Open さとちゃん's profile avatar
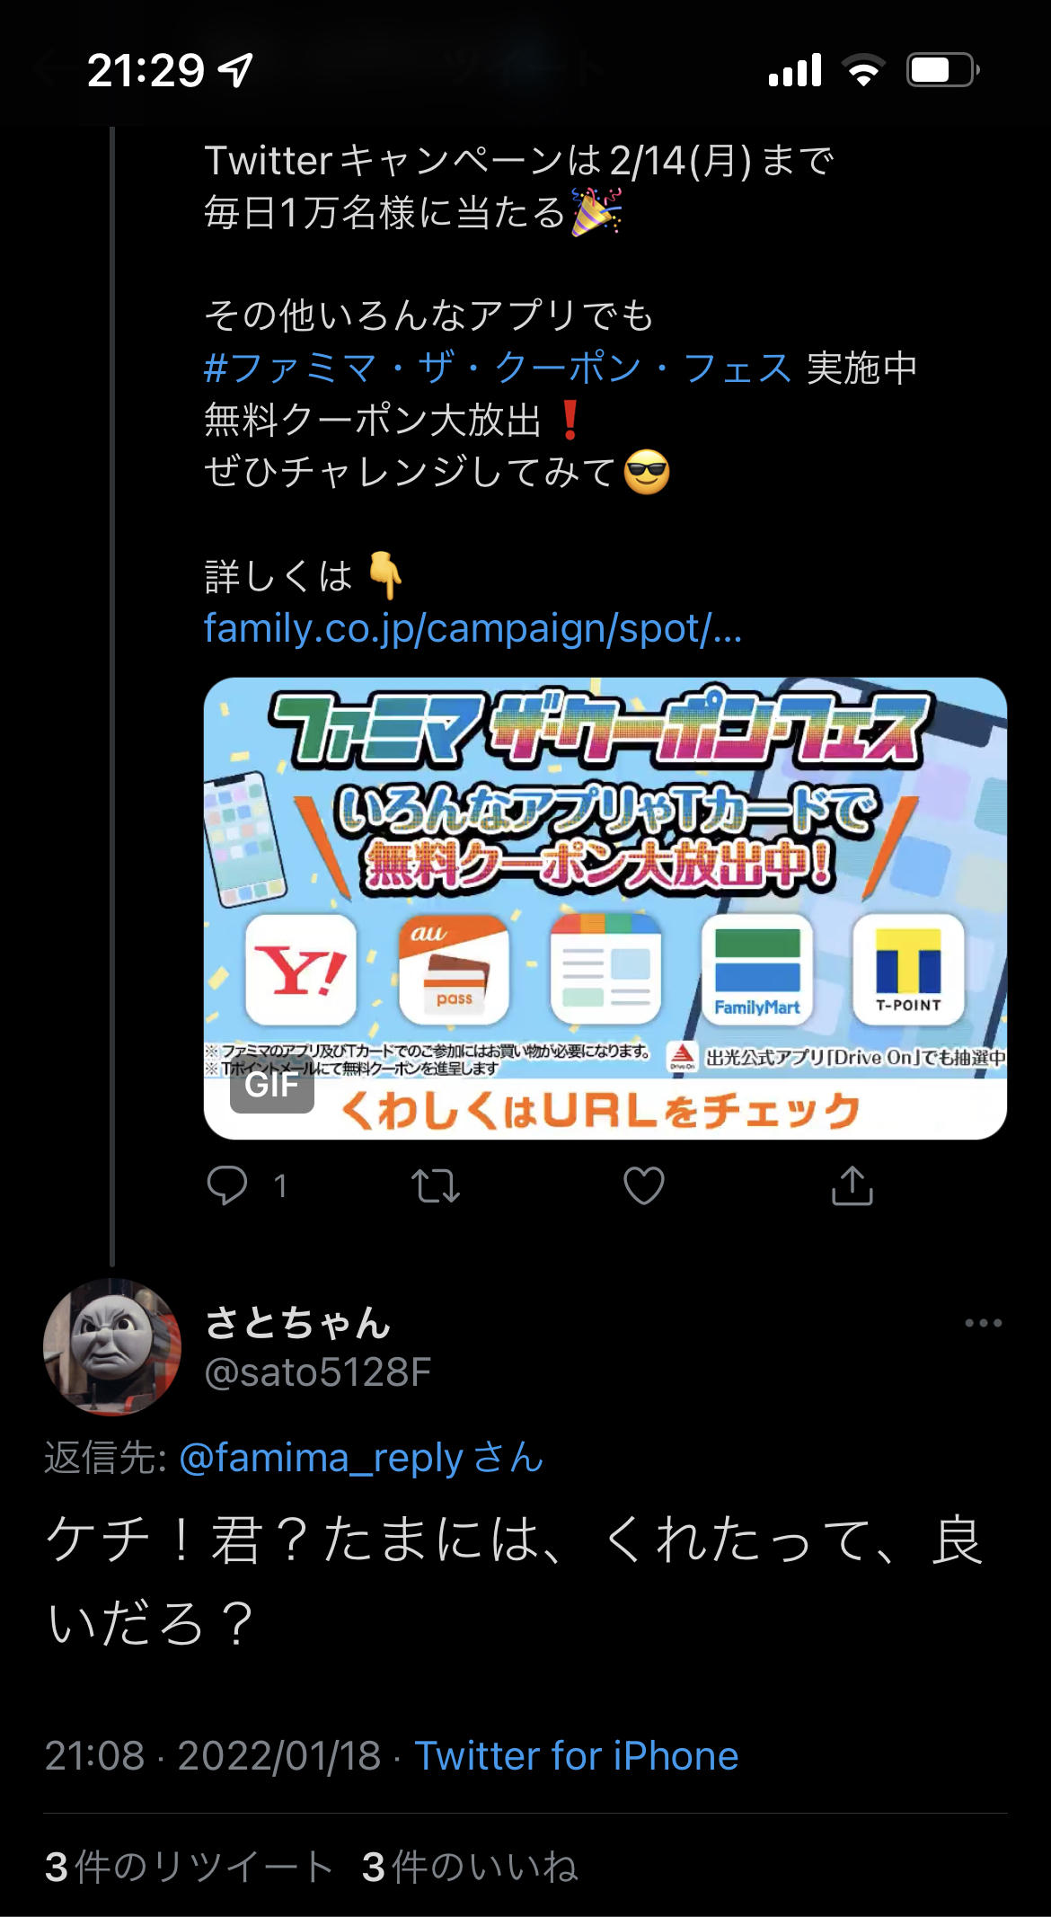This screenshot has width=1051, height=1917. pos(112,1346)
